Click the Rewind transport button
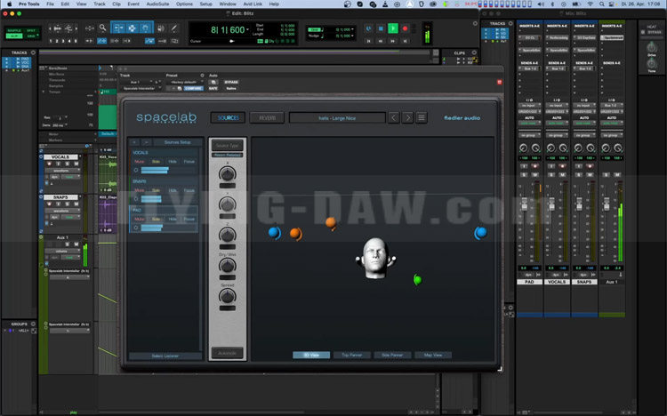 pyautogui.click(x=381, y=41)
